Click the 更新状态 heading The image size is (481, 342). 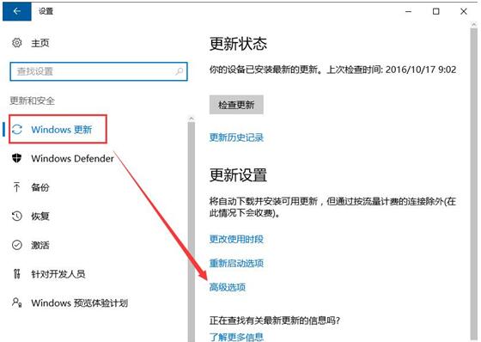238,44
